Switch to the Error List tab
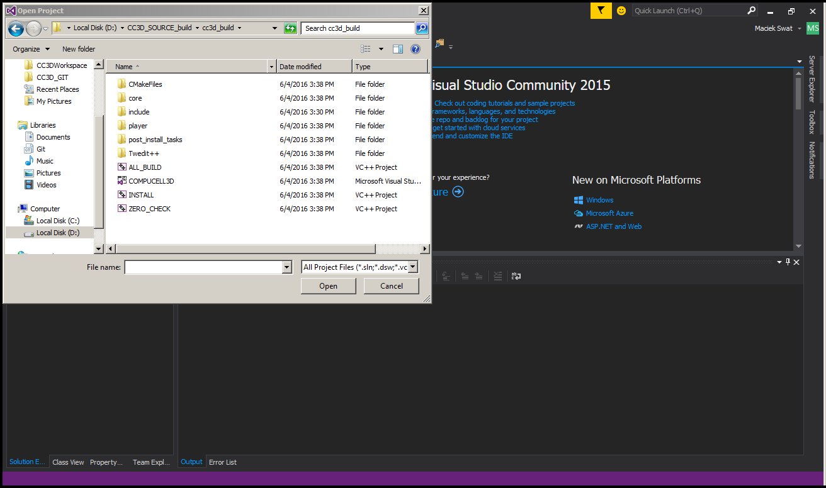 coord(222,462)
